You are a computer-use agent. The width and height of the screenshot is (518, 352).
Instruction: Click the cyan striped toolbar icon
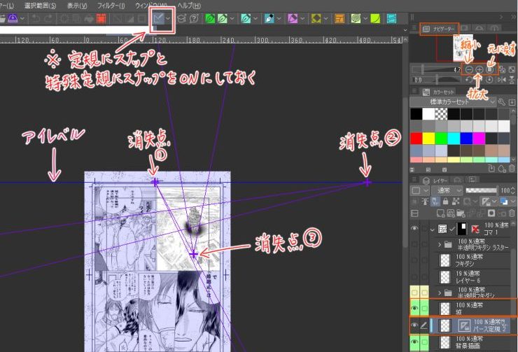click(x=391, y=18)
